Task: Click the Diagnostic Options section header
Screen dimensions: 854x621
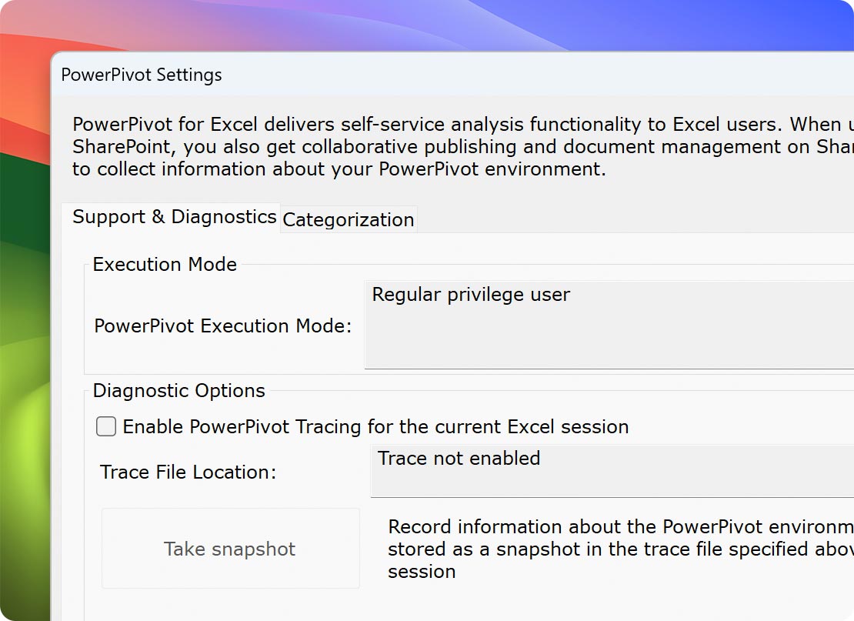Action: pos(178,390)
